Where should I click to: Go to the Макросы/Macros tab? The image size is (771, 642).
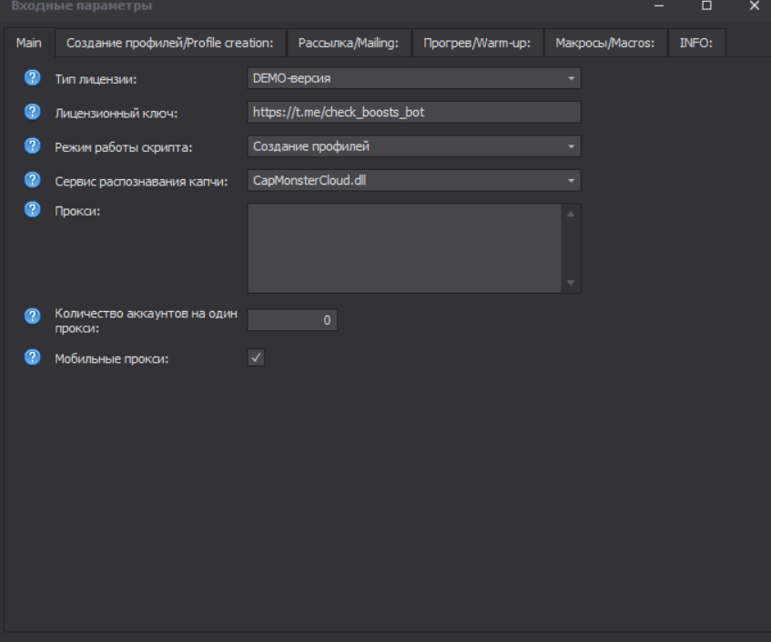[605, 43]
